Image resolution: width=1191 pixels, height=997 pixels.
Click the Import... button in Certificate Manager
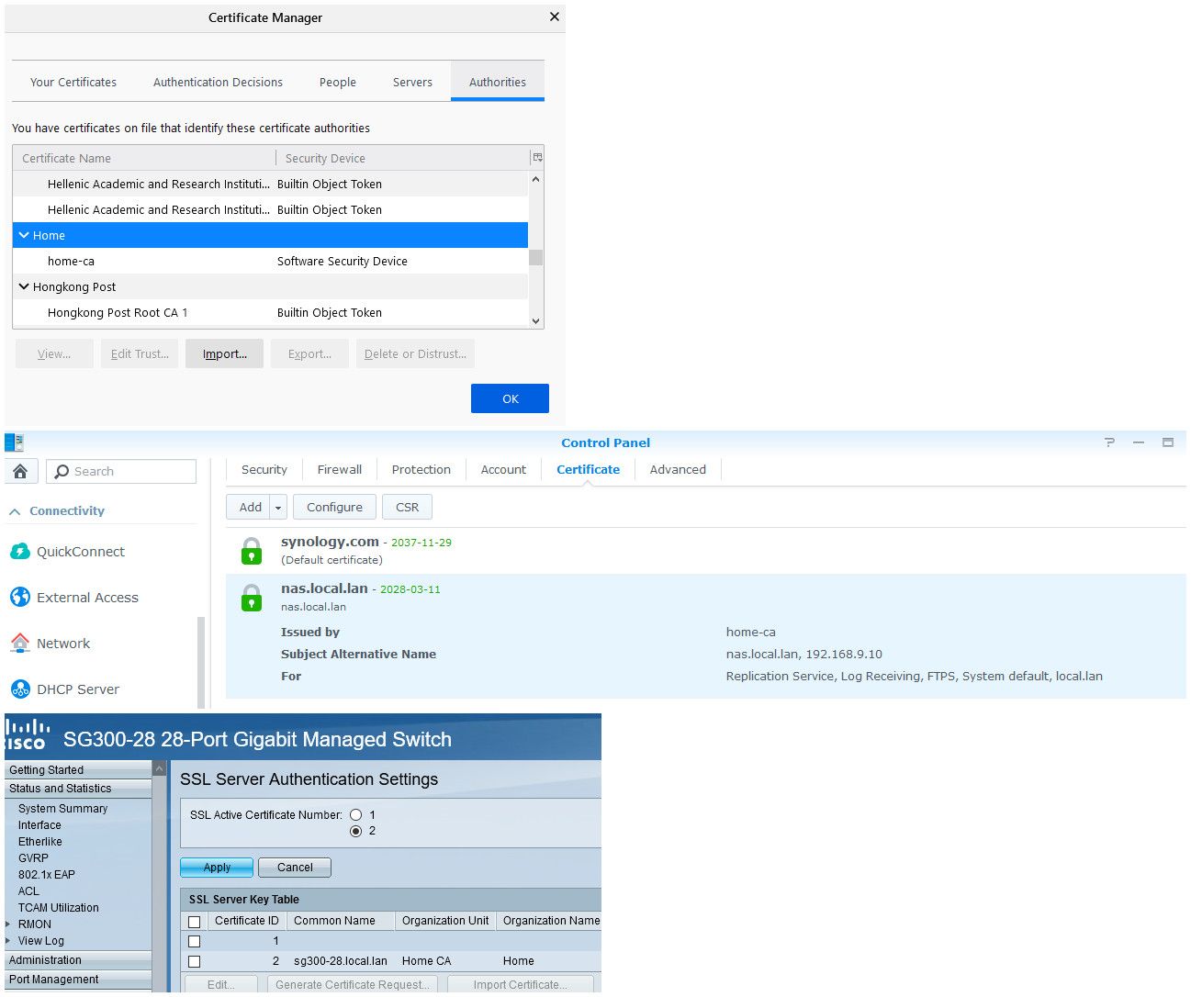click(225, 353)
